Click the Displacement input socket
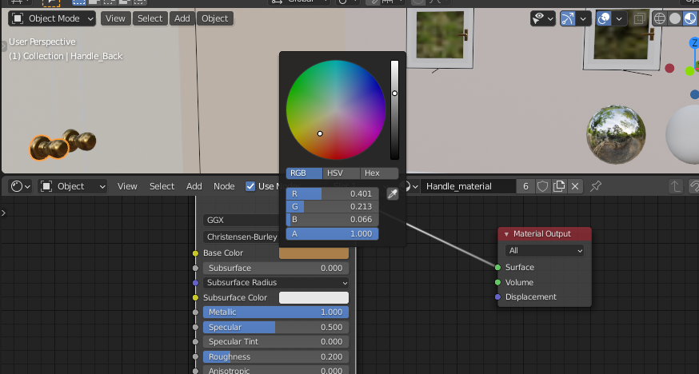Screen dimensions: 699x374 point(497,297)
